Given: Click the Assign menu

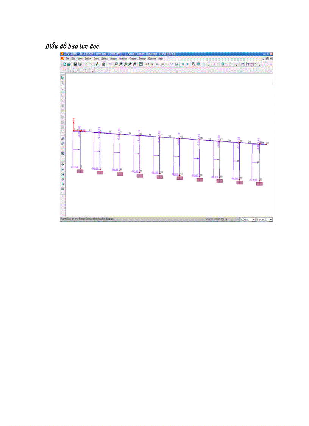Looking at the screenshot, I should (x=114, y=59).
